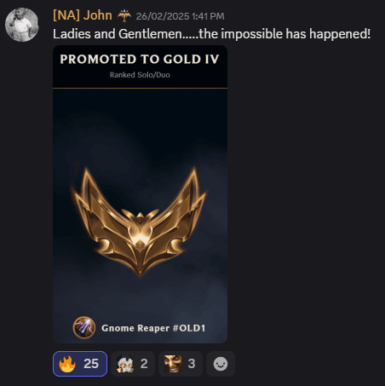This screenshot has height=386, width=385.
Task: Open the add reaction smiley picker
Action: pos(221,364)
